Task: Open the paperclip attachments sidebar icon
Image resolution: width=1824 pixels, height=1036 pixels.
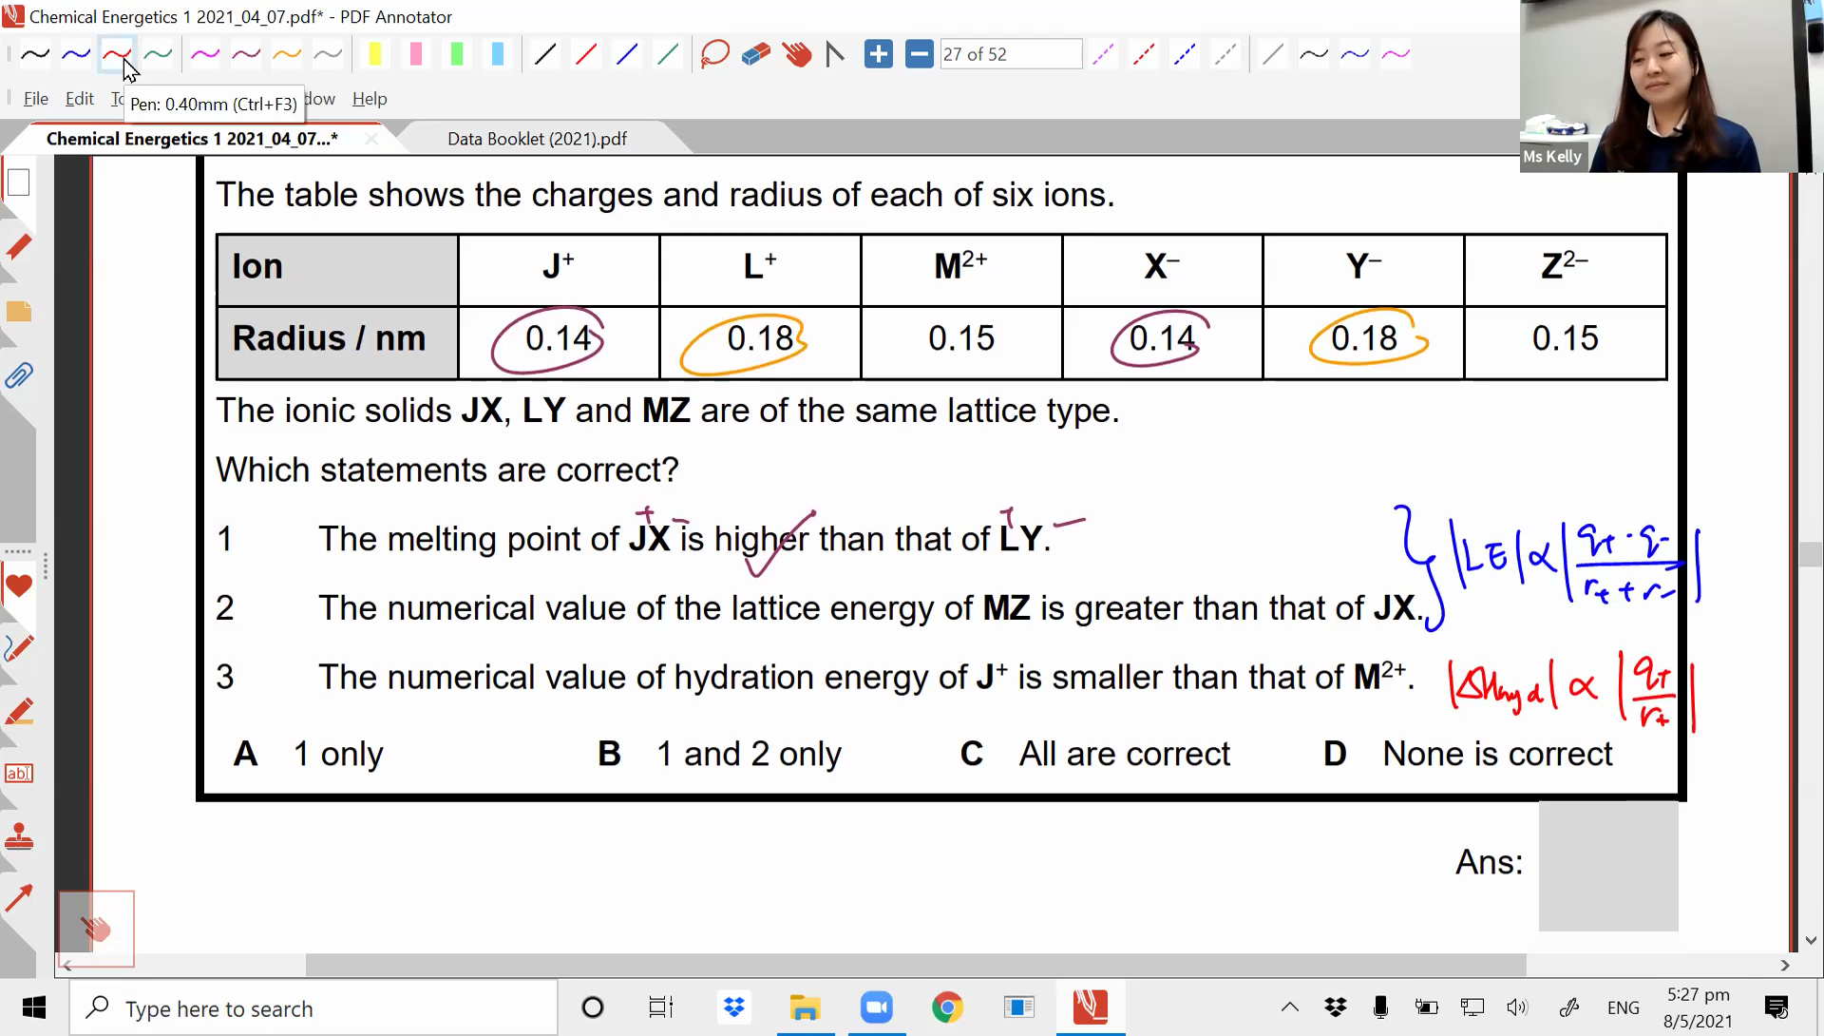Action: [18, 375]
